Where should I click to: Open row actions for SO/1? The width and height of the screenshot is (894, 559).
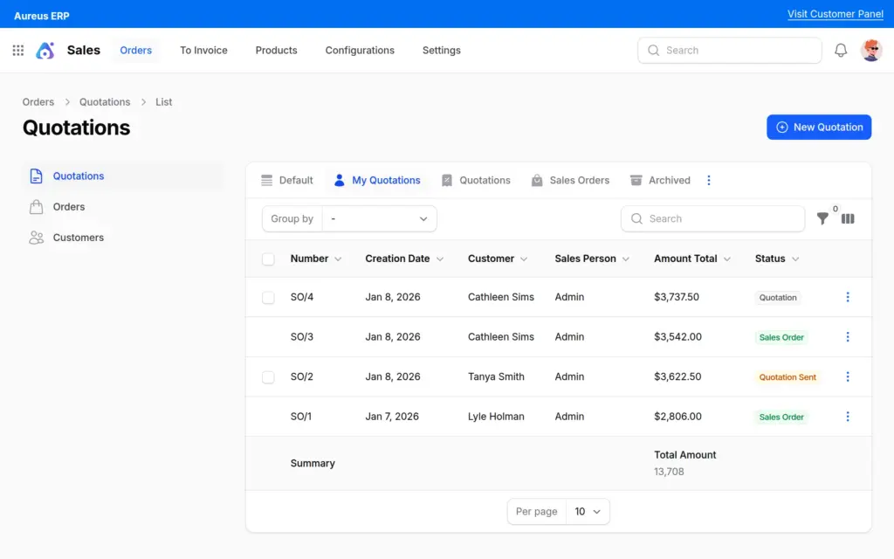[847, 417]
